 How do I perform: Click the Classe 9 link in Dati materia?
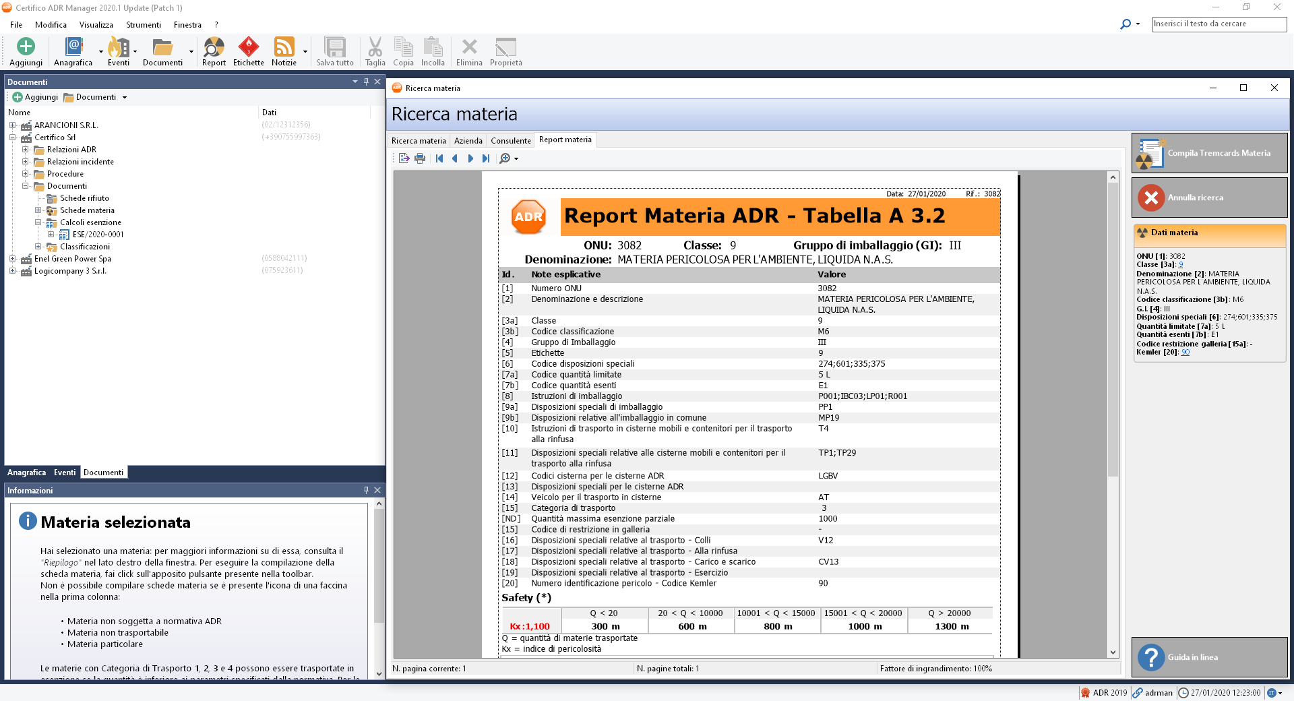click(x=1180, y=264)
